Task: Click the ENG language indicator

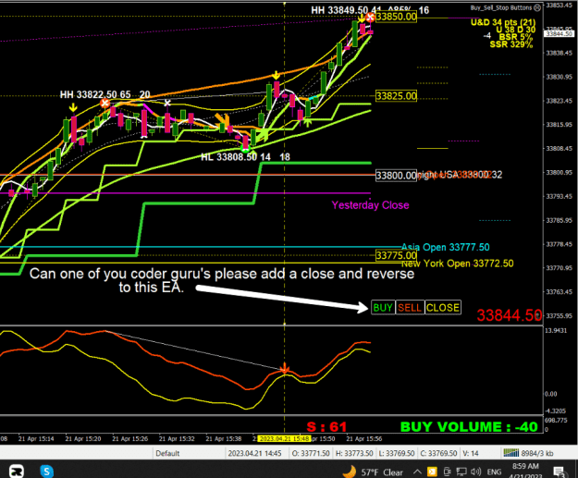Action: [494, 472]
